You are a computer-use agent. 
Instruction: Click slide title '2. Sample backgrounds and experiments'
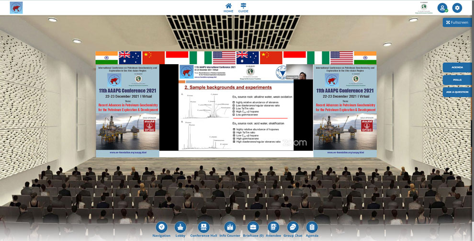point(228,87)
